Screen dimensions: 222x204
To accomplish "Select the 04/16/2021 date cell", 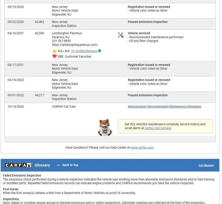I will (16, 33).
